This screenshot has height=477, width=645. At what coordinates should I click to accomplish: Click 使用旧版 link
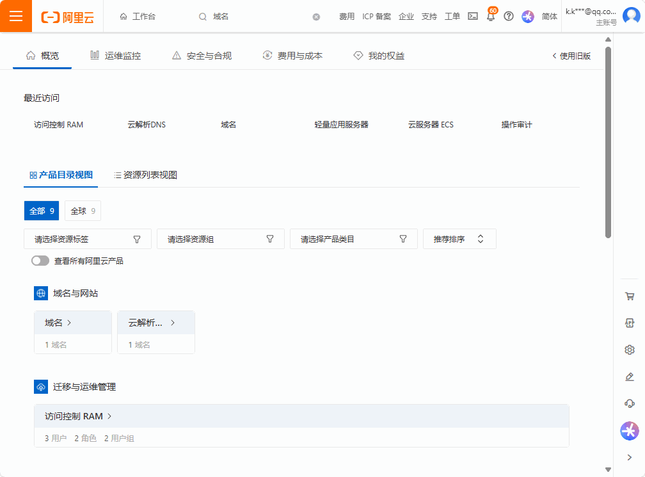(571, 56)
